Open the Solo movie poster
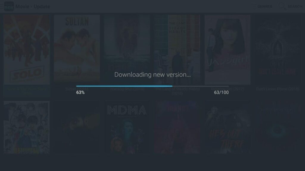Screen dimensions: 305x171 click(27, 50)
